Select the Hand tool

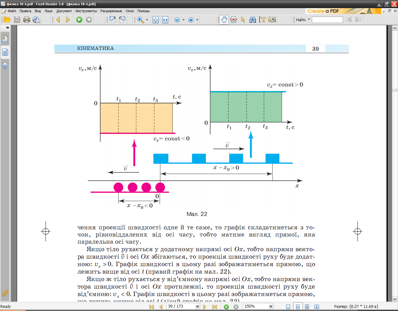(x=224, y=20)
